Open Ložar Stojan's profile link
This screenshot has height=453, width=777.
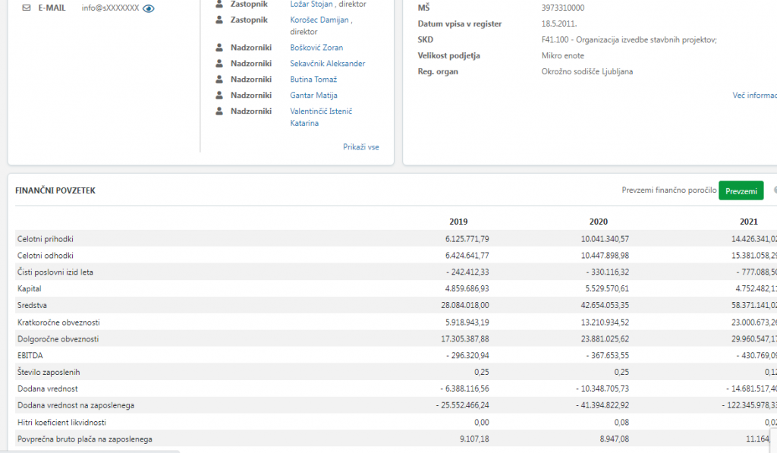click(310, 5)
